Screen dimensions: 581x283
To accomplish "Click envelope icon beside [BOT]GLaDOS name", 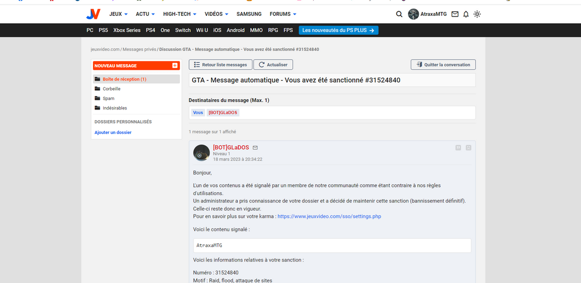I will tap(255, 147).
